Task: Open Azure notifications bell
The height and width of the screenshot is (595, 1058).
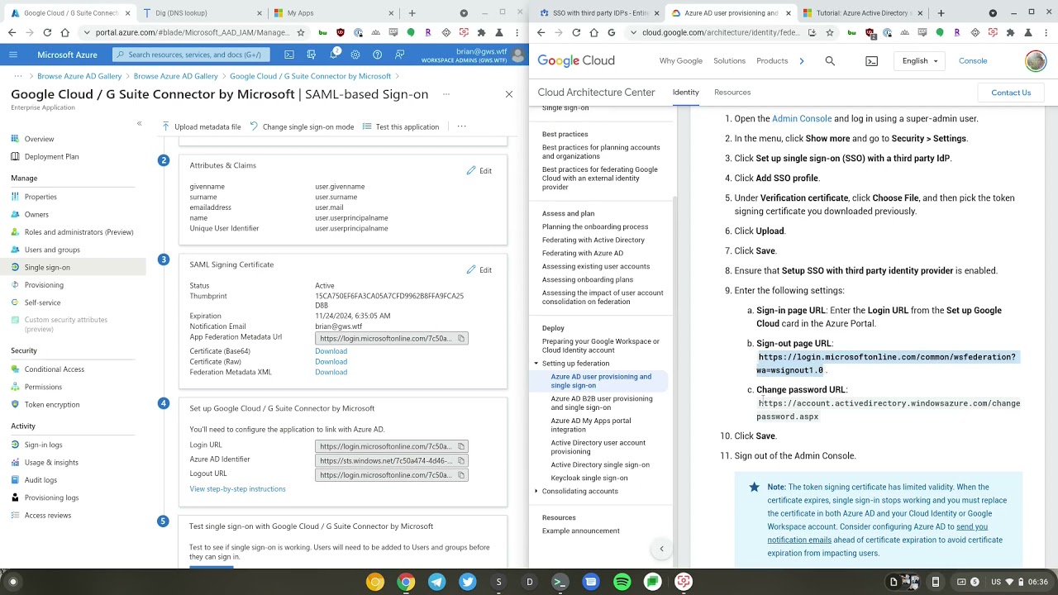Action: pos(334,55)
